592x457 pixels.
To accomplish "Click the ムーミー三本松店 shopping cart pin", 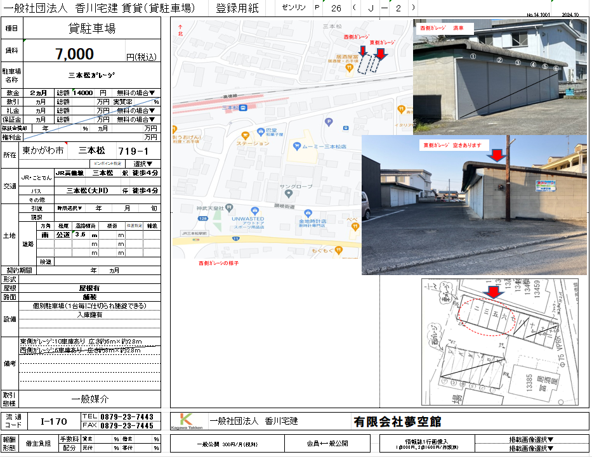I will click(x=295, y=146).
